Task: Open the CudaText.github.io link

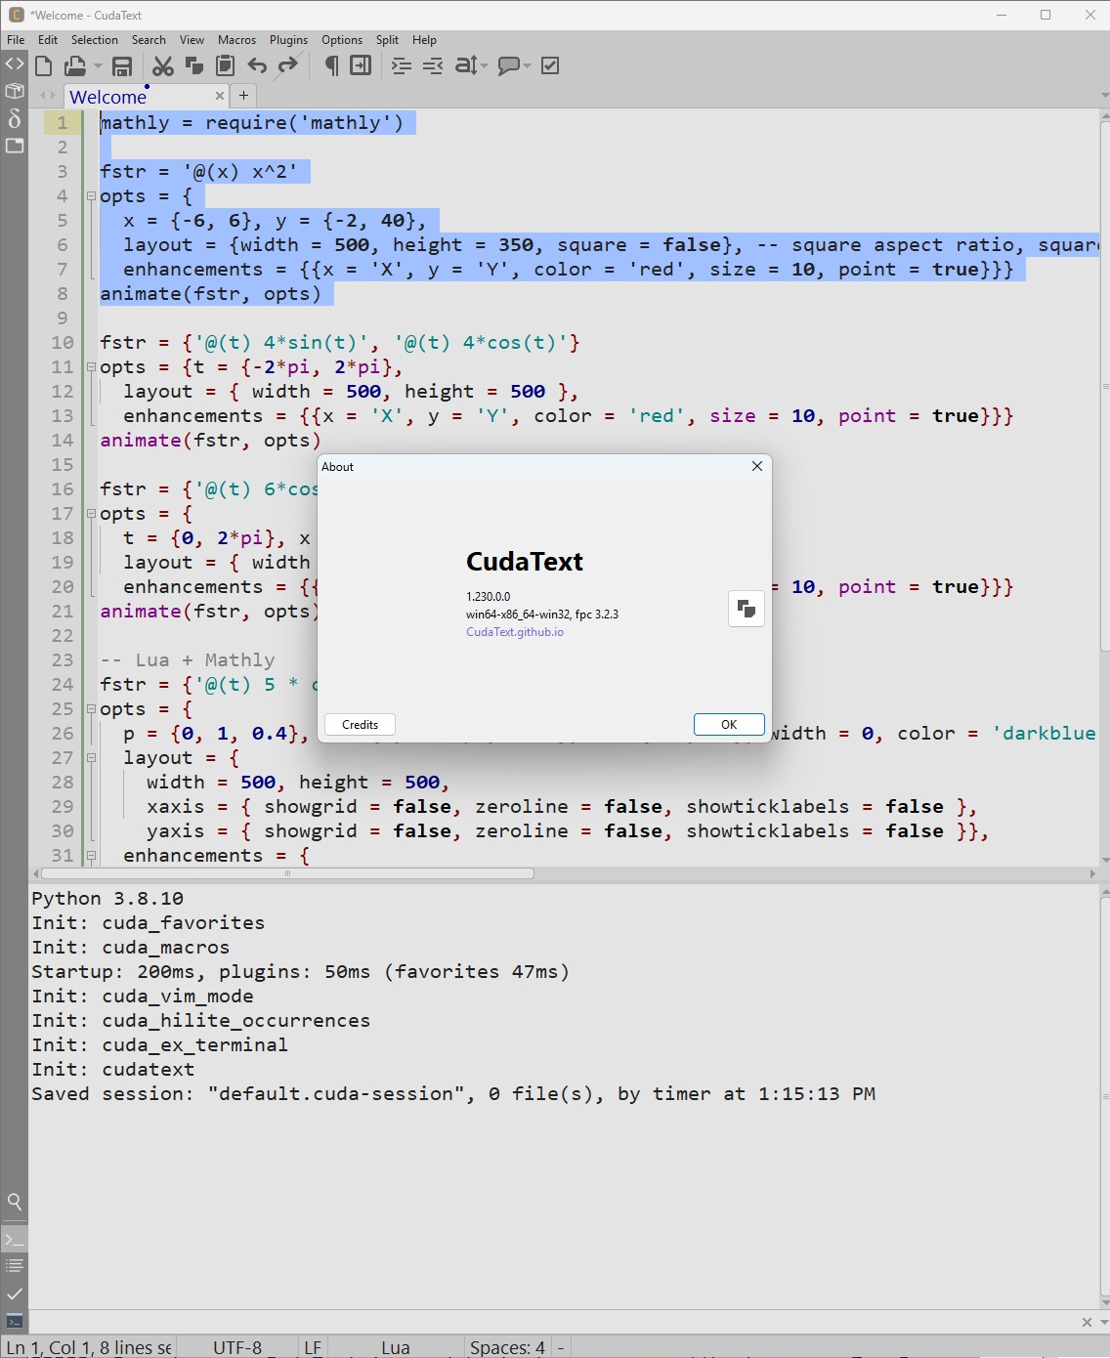Action: click(x=515, y=632)
